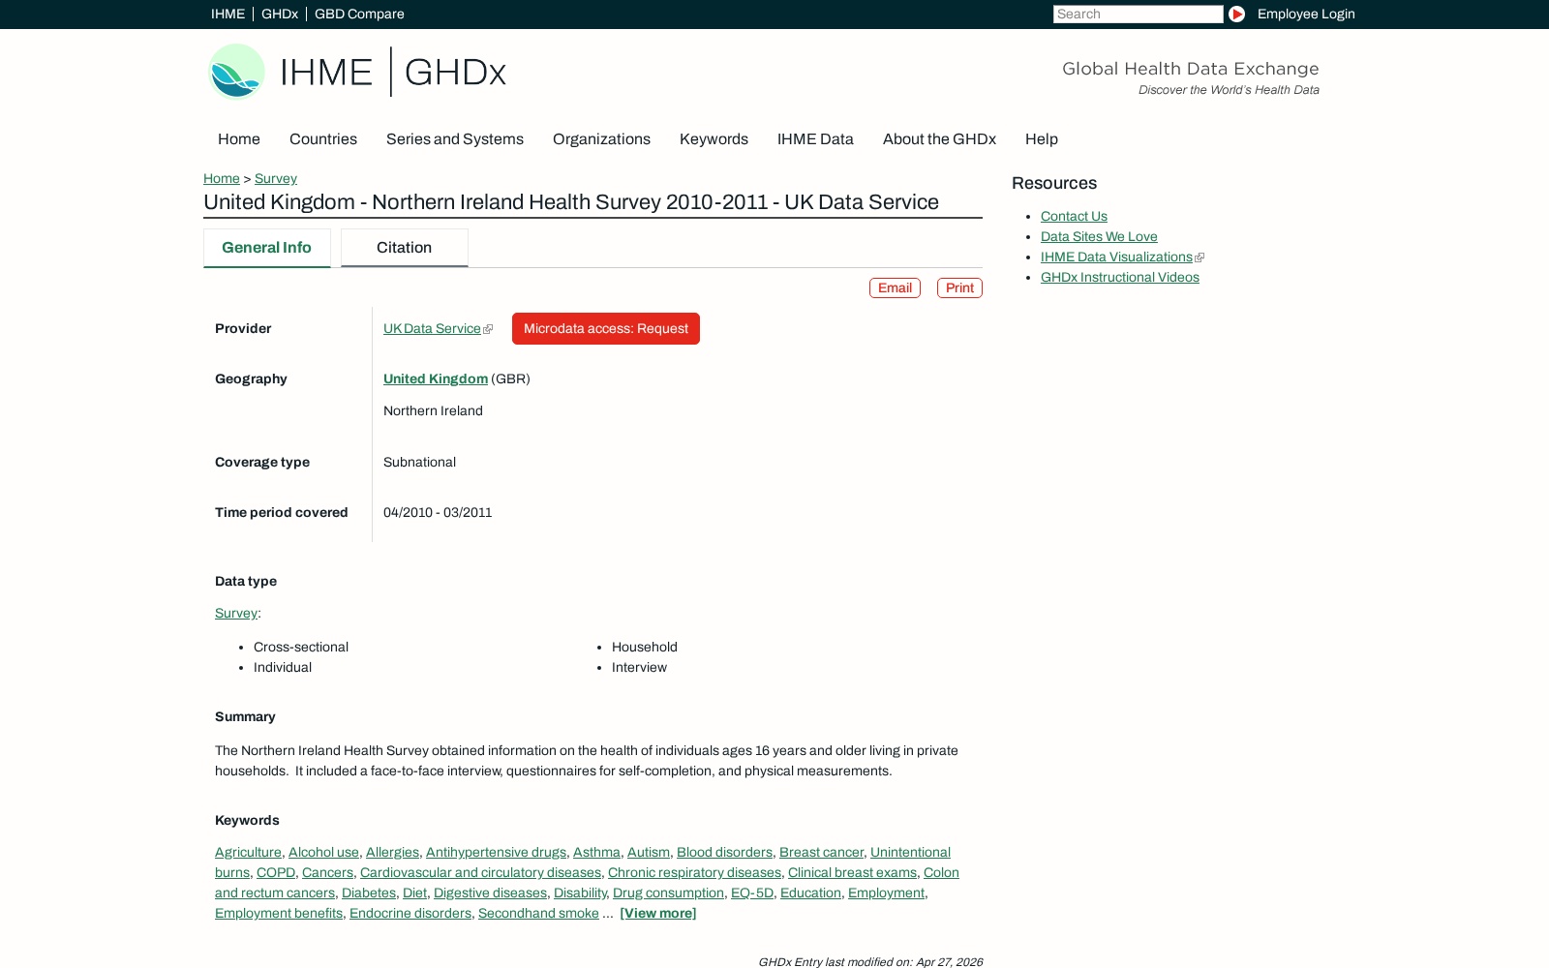
Task: Open Disability keyword
Action: [x=580, y=893]
